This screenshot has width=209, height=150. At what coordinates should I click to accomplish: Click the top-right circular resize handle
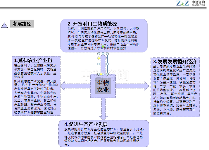(x=108, y=54)
